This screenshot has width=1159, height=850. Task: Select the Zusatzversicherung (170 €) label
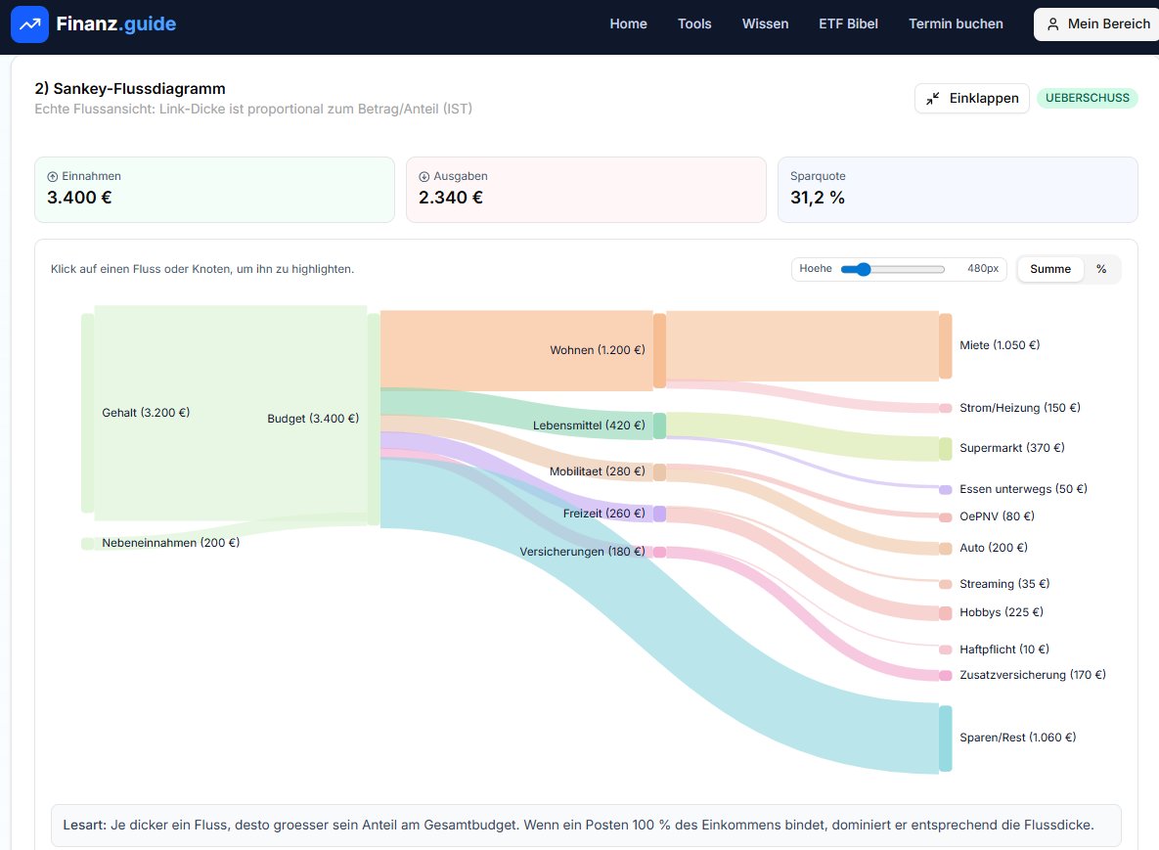1033,675
